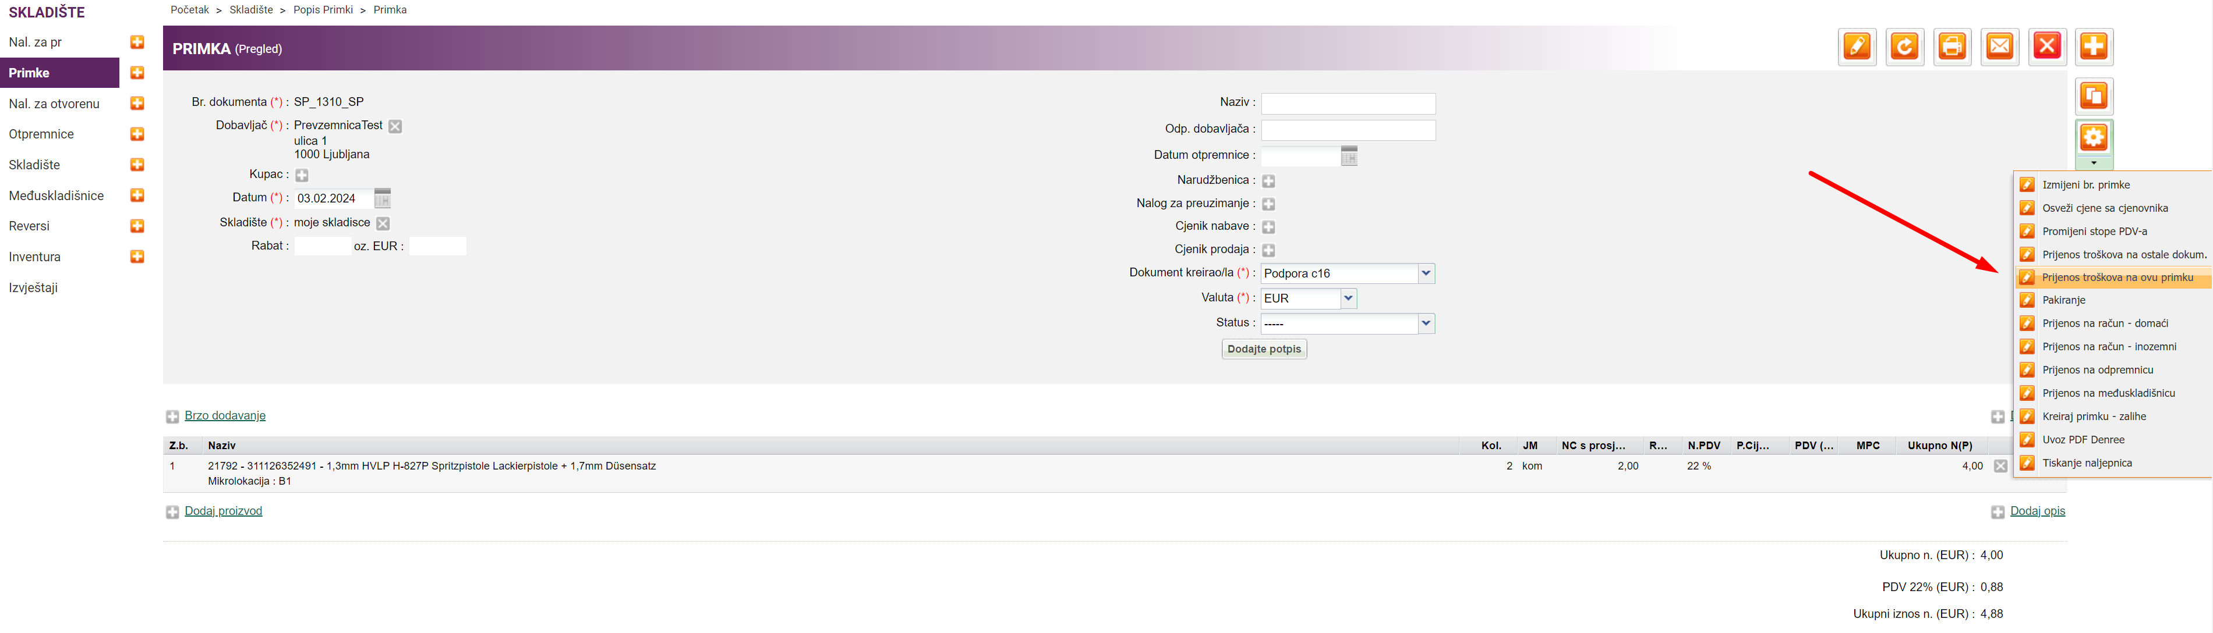Image resolution: width=2213 pixels, height=633 pixels.
Task: Click the Dodaj proizvod link
Action: point(224,511)
